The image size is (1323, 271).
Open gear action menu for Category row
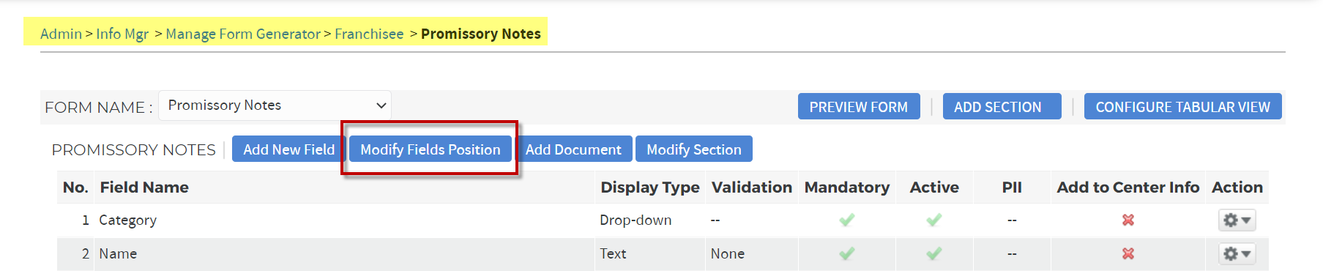coord(1237,220)
